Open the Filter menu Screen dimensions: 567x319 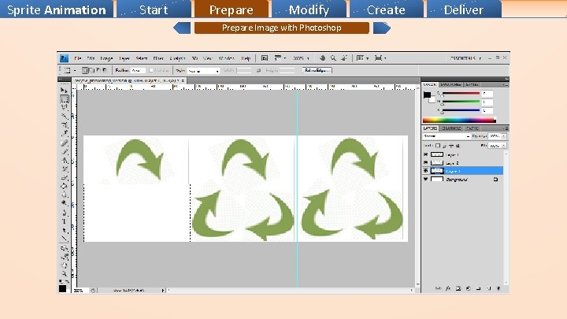pyautogui.click(x=158, y=58)
